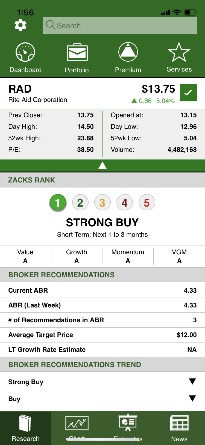
Task: Open the Services star icon
Action: (x=179, y=52)
